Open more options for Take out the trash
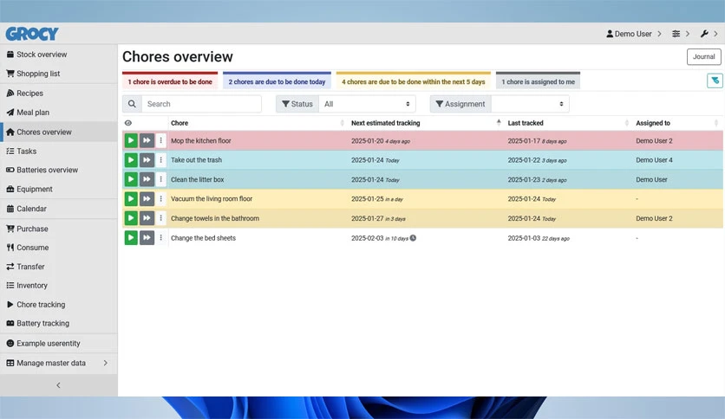 point(161,159)
